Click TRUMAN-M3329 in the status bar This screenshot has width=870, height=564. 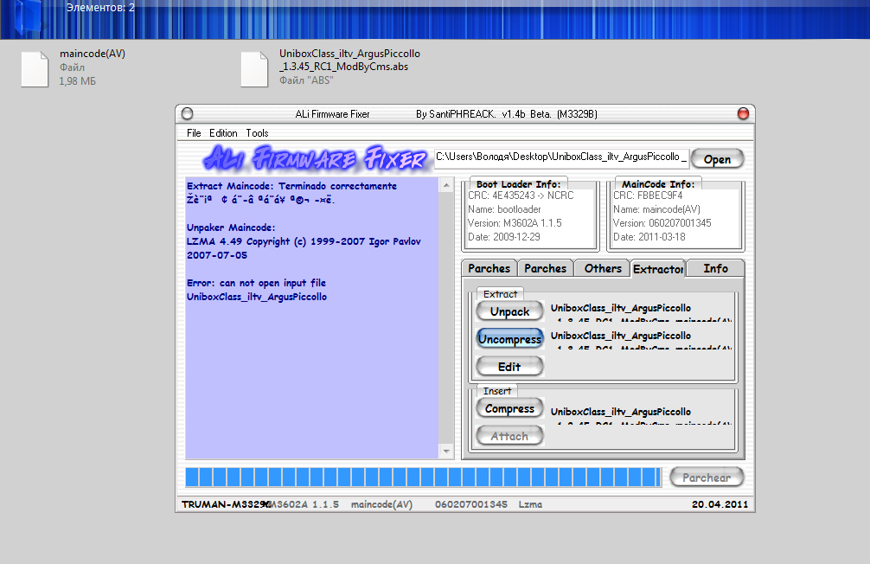point(225,504)
